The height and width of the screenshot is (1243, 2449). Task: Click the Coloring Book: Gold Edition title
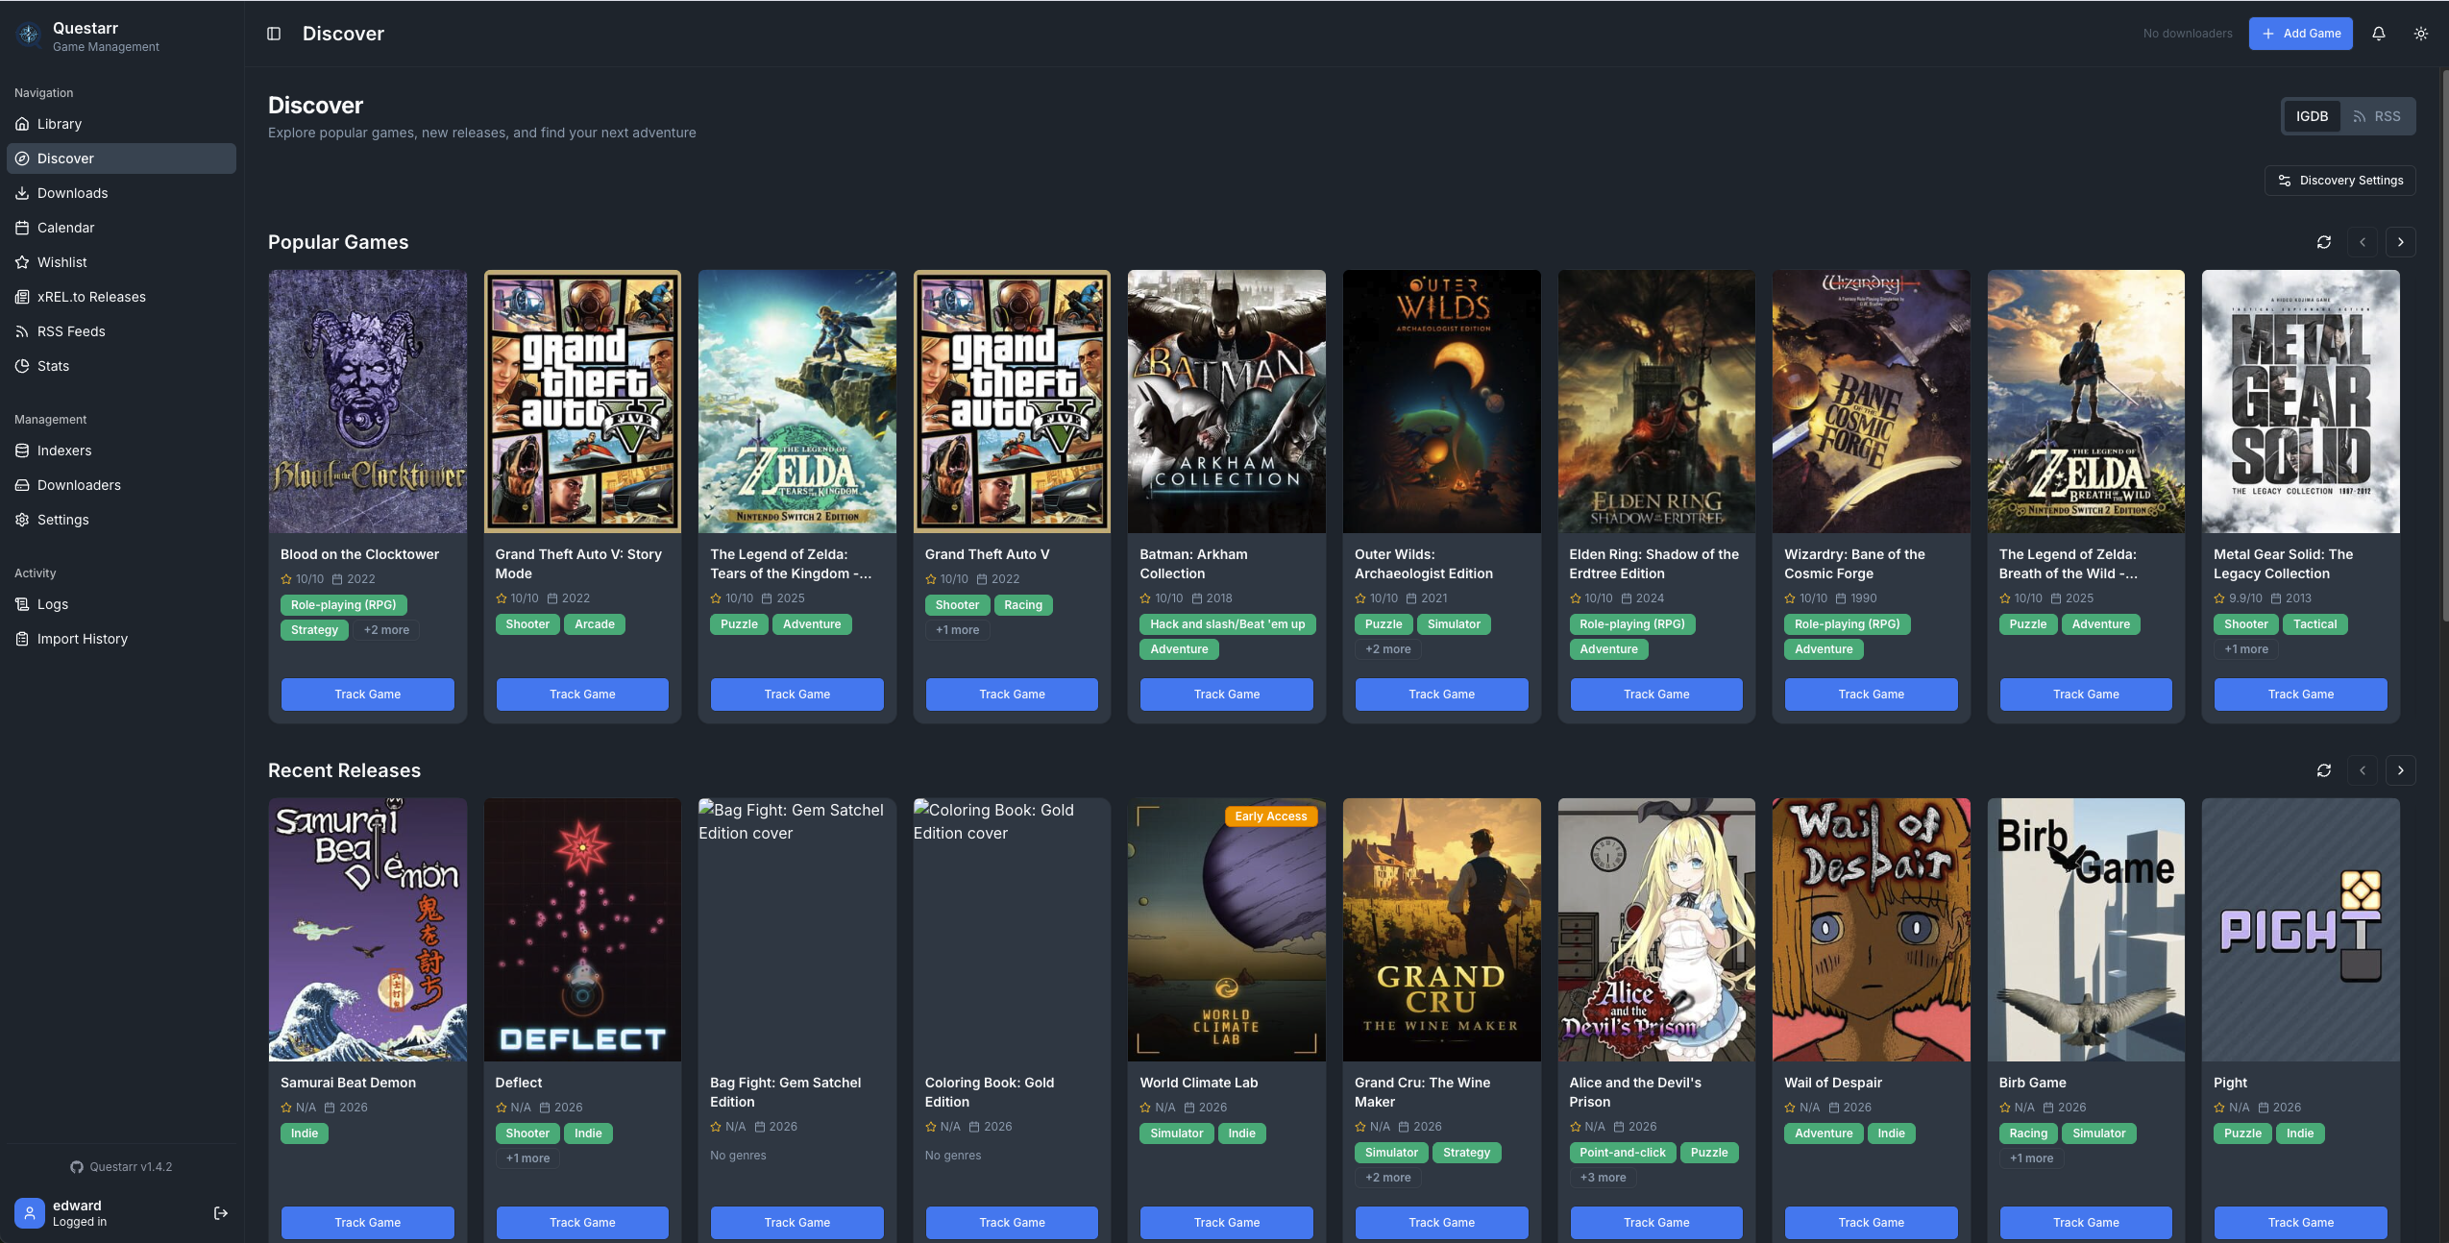tap(990, 1092)
